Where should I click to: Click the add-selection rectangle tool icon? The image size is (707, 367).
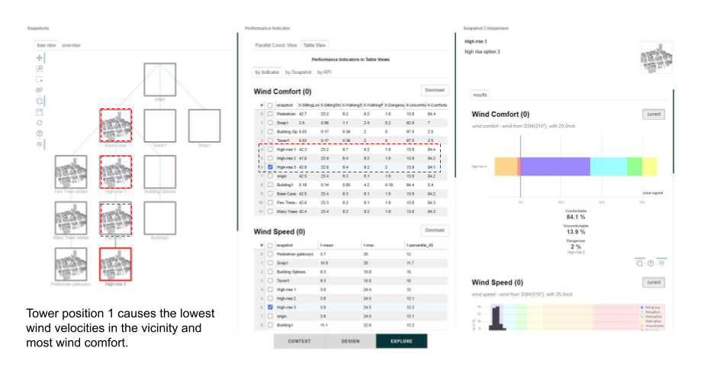pyautogui.click(x=40, y=79)
